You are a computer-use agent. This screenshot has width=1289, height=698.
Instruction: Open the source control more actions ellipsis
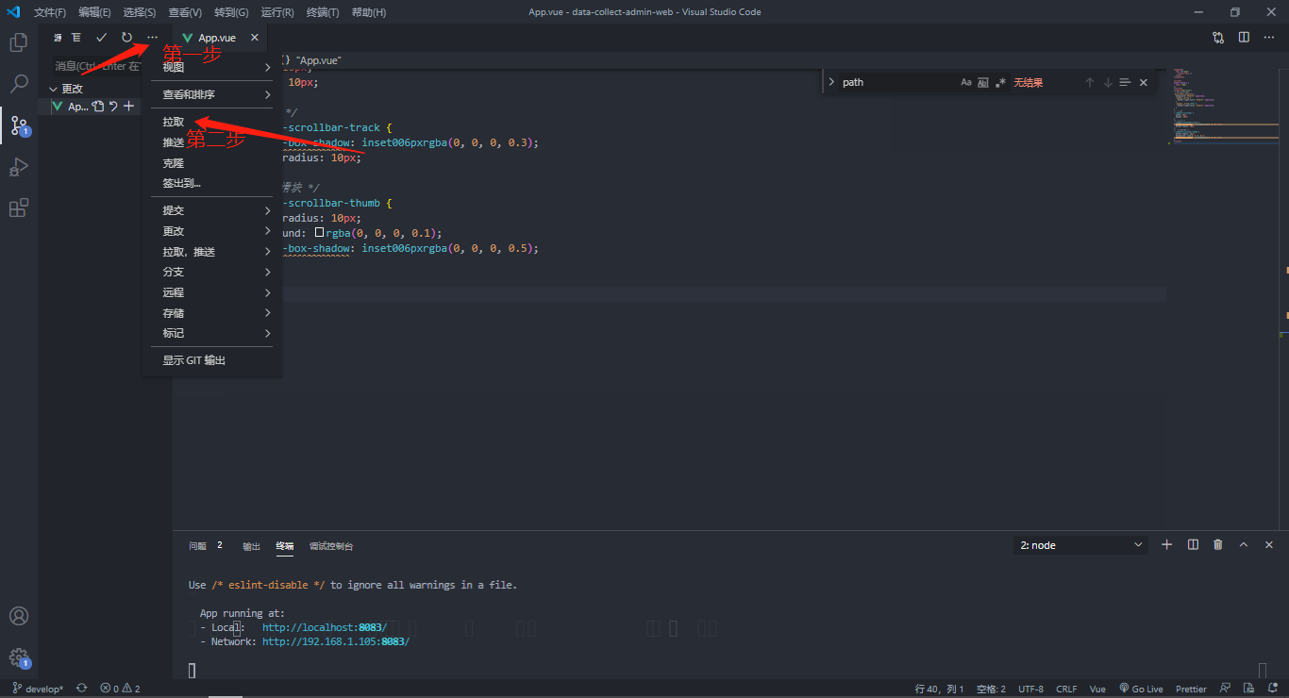[x=152, y=38]
